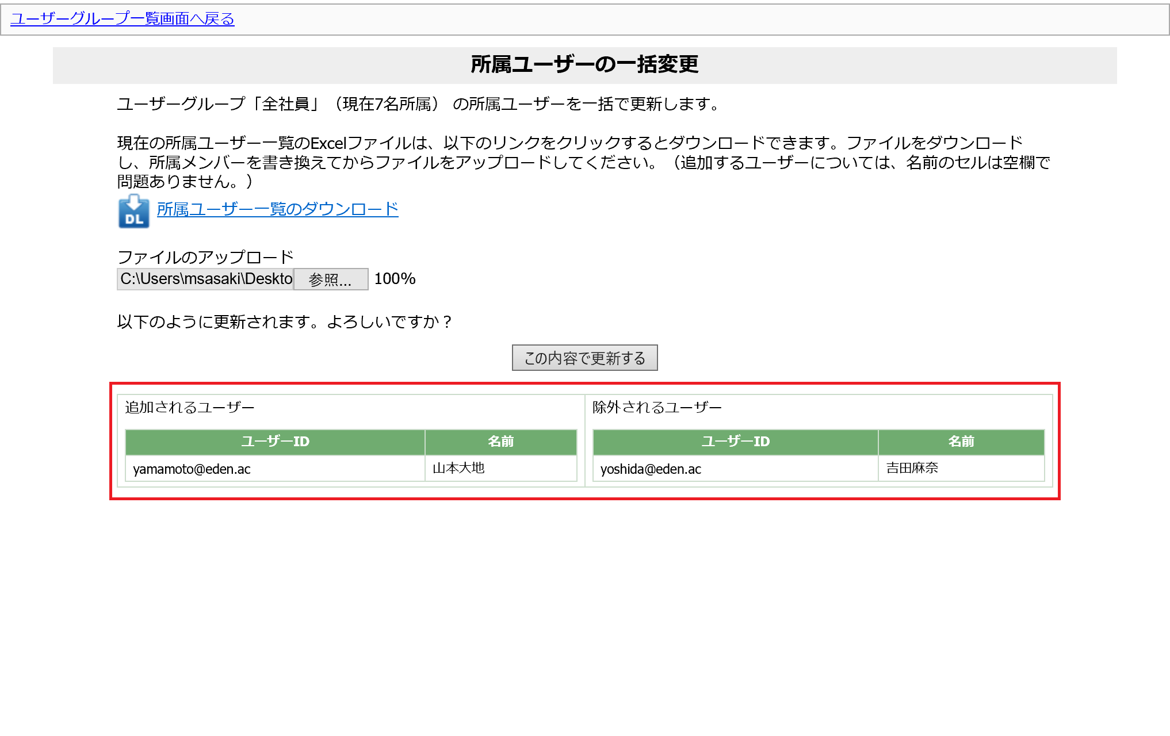Click ユーザーID header in 除外されるユーザー table

point(735,442)
